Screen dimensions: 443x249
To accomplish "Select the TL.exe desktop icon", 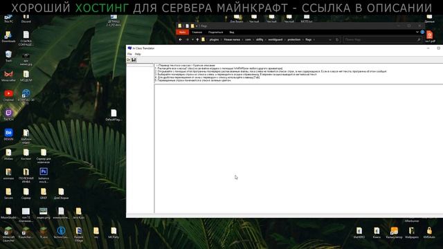I will pos(44,233).
